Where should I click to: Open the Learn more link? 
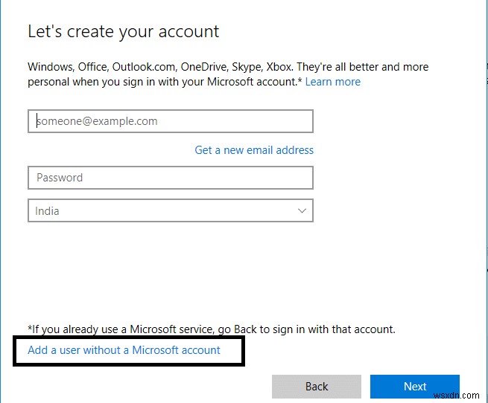coord(332,82)
